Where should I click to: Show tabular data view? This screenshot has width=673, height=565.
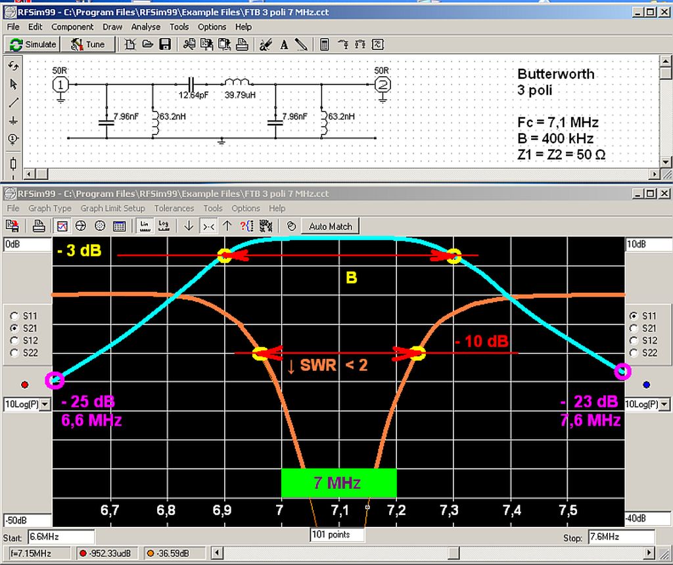click(119, 226)
